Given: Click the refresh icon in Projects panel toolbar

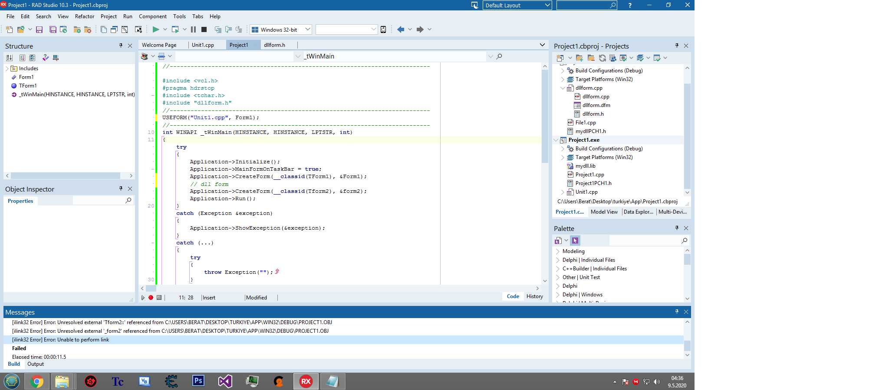Looking at the screenshot, I should click(602, 58).
